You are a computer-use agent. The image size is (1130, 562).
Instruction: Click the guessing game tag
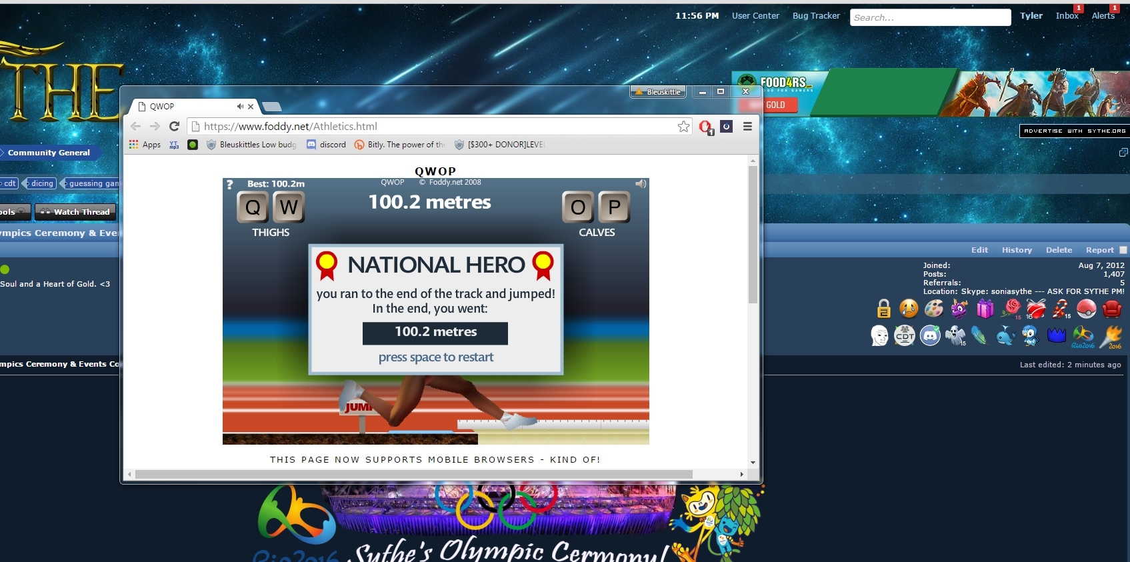coord(91,183)
